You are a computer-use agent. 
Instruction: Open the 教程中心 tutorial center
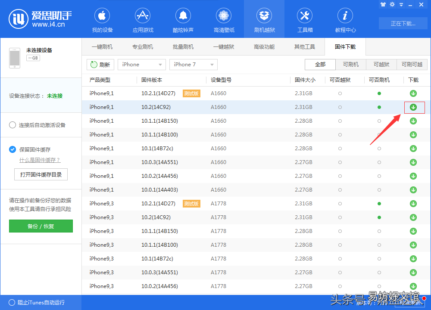coord(345,20)
